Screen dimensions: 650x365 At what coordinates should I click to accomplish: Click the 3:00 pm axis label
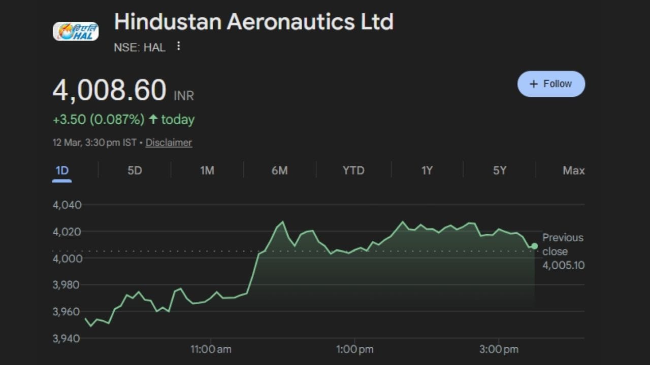point(498,349)
